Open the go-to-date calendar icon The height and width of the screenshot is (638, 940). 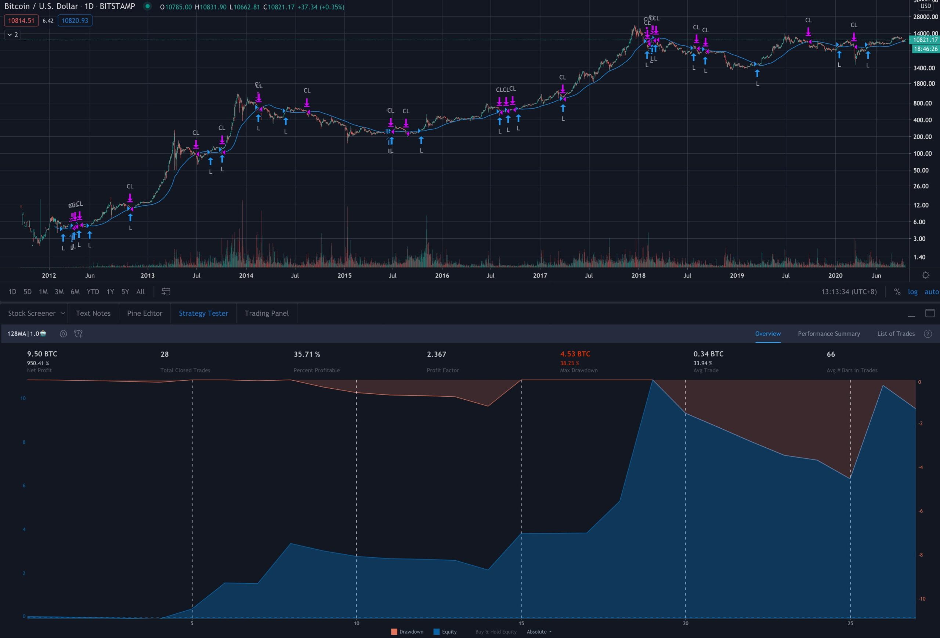[166, 291]
